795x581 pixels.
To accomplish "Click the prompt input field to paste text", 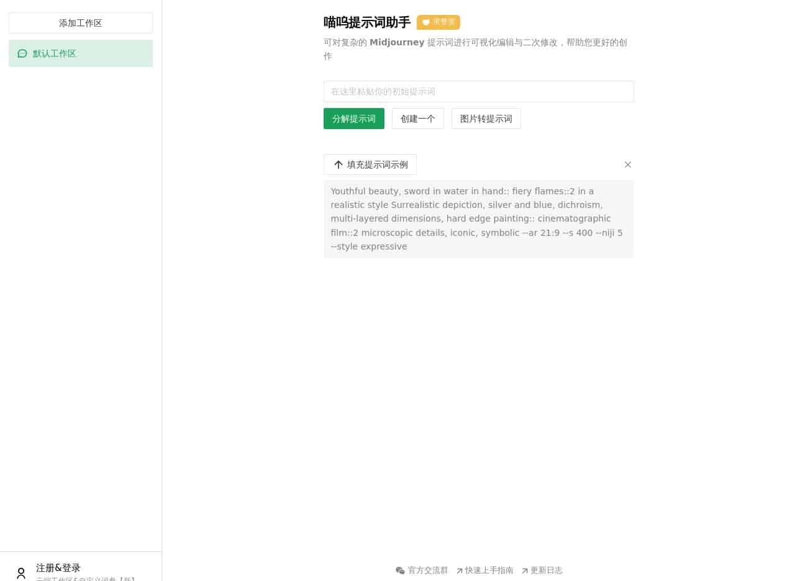I will pyautogui.click(x=478, y=91).
